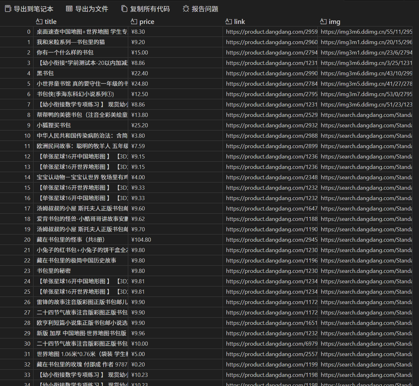Screen dimensions: 419x386
Task: Click the 导出为文件 table icon
Action: tap(69, 9)
